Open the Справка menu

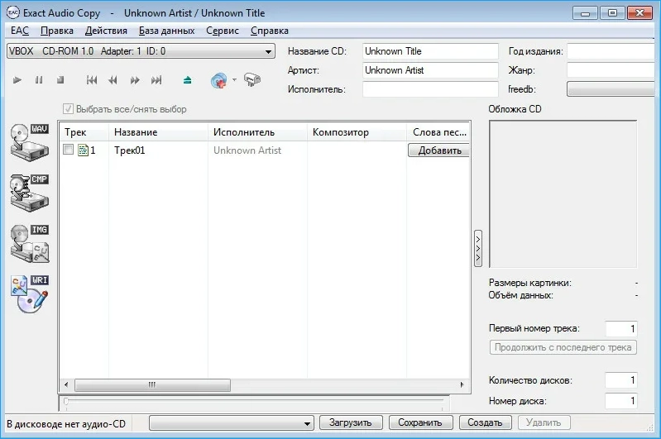click(270, 31)
